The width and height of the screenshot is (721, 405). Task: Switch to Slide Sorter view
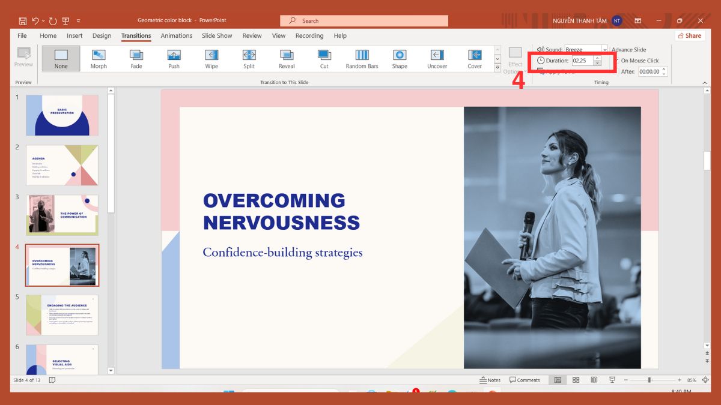576,380
